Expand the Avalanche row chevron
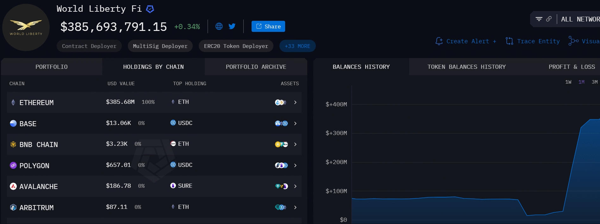 (295, 186)
